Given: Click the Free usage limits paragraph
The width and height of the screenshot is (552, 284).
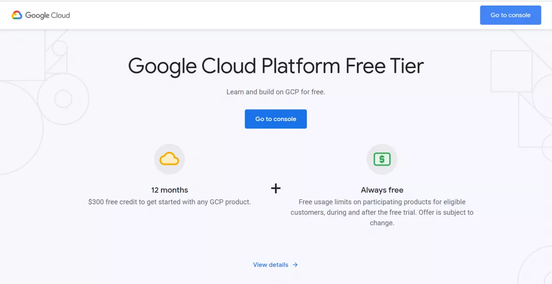Looking at the screenshot, I should point(382,212).
